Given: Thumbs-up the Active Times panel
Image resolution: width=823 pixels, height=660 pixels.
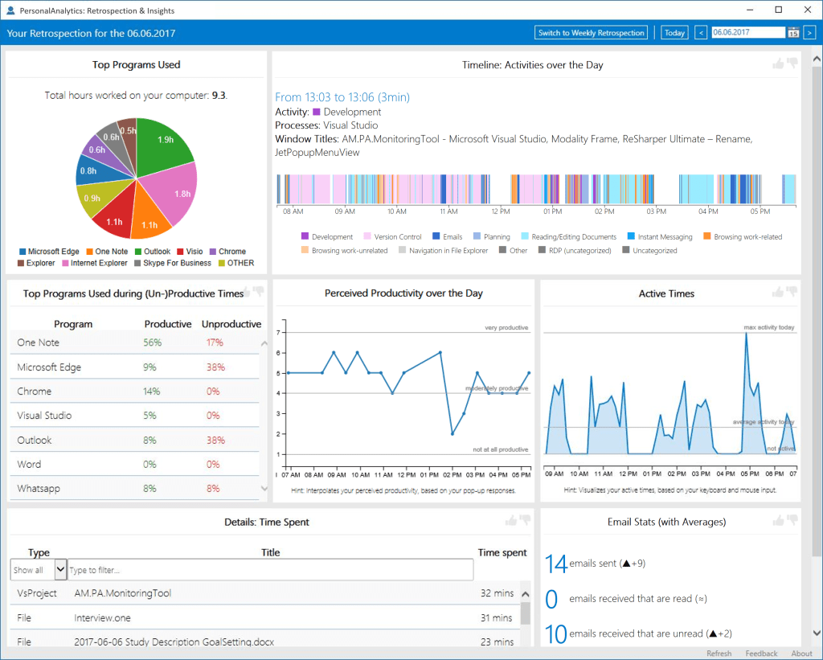Looking at the screenshot, I should click(778, 292).
